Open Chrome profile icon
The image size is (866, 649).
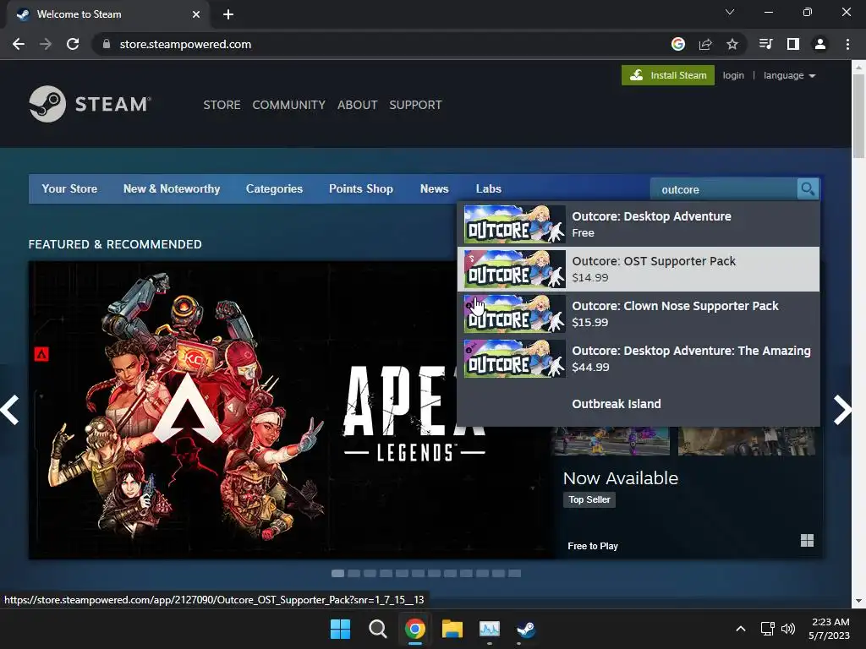pos(820,44)
